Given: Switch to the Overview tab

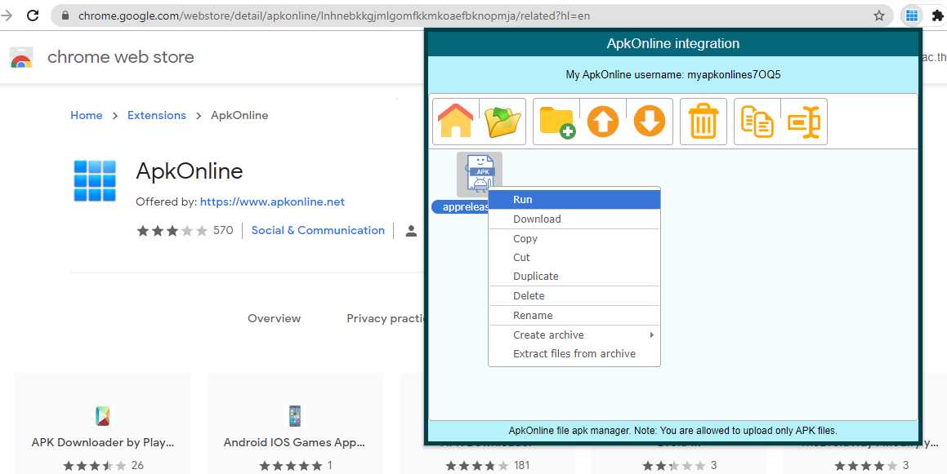Looking at the screenshot, I should click(x=274, y=318).
